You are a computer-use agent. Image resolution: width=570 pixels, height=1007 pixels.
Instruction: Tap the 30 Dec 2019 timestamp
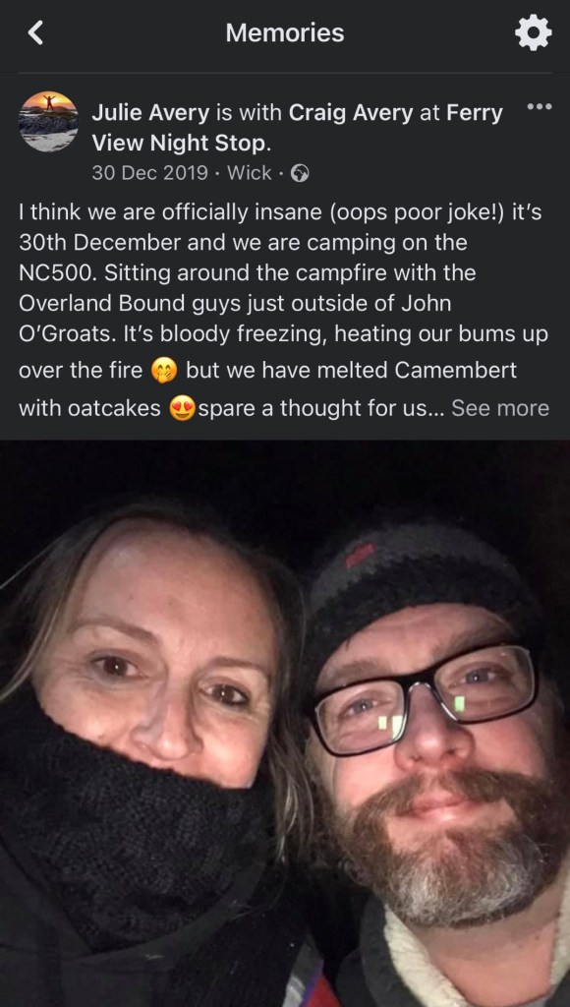pyautogui.click(x=149, y=173)
